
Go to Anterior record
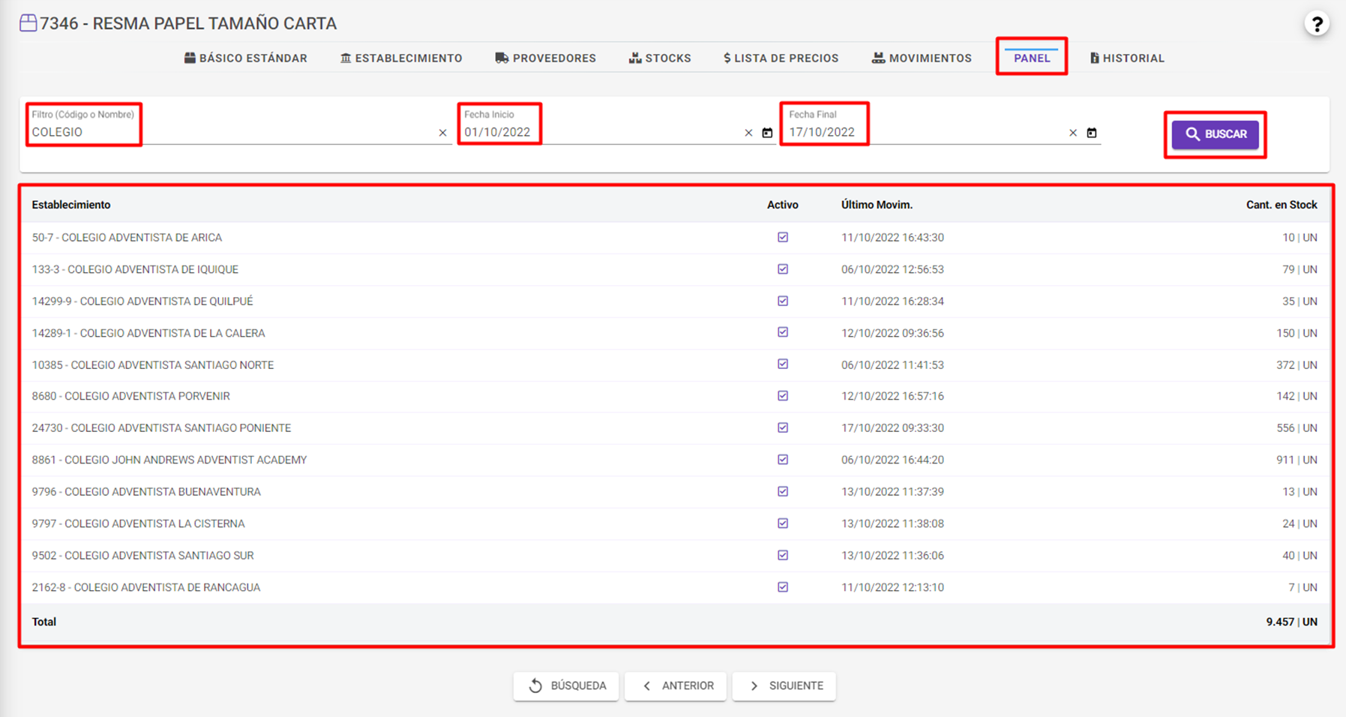(x=676, y=685)
